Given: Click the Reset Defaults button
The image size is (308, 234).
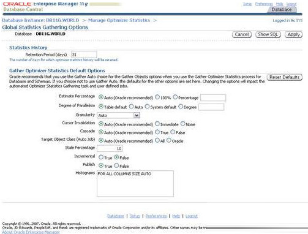Looking at the screenshot, I should coord(285,77).
